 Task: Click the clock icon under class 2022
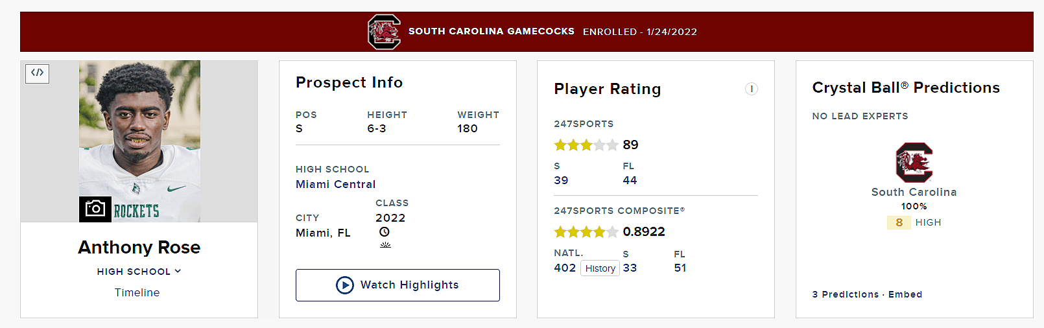coord(385,232)
